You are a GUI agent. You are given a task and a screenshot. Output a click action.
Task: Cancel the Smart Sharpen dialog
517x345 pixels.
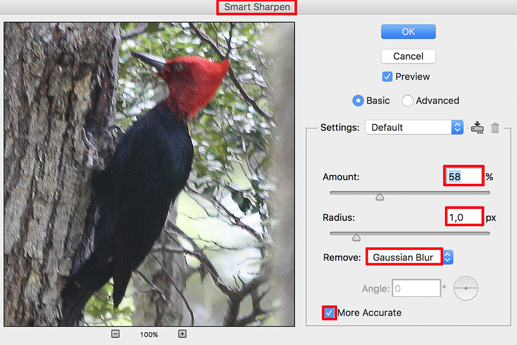(408, 56)
